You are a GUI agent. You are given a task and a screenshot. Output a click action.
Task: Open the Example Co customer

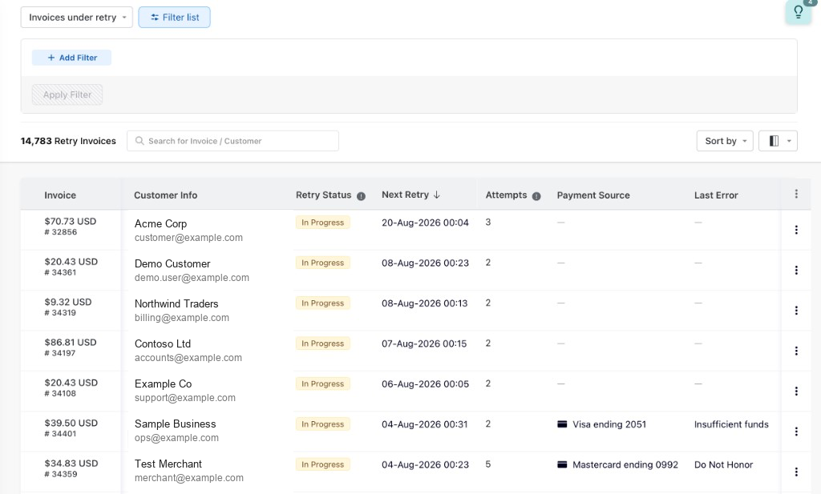pyautogui.click(x=163, y=384)
